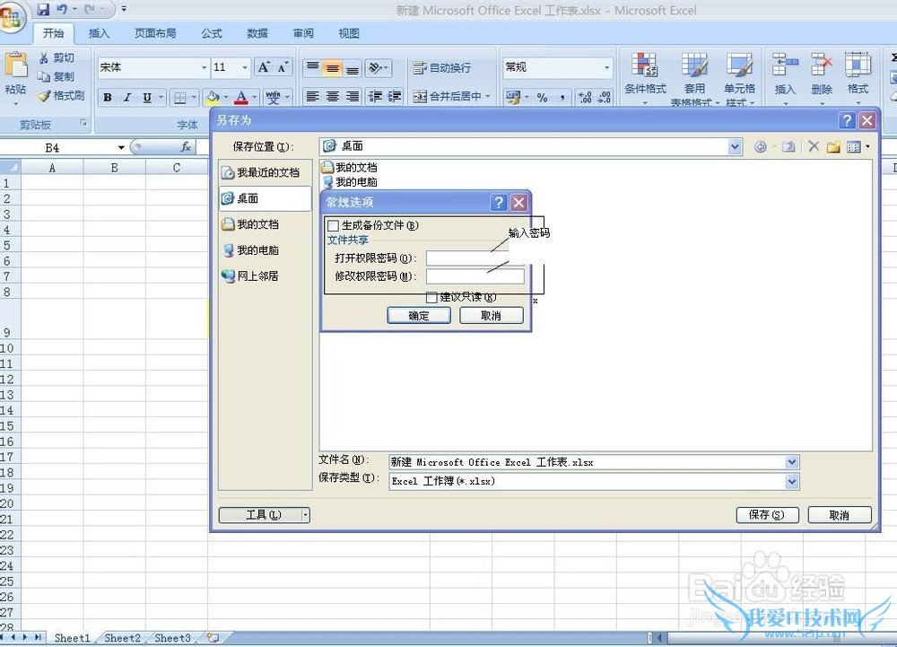Cut selection with scissors icon
This screenshot has width=897, height=647.
coord(43,57)
